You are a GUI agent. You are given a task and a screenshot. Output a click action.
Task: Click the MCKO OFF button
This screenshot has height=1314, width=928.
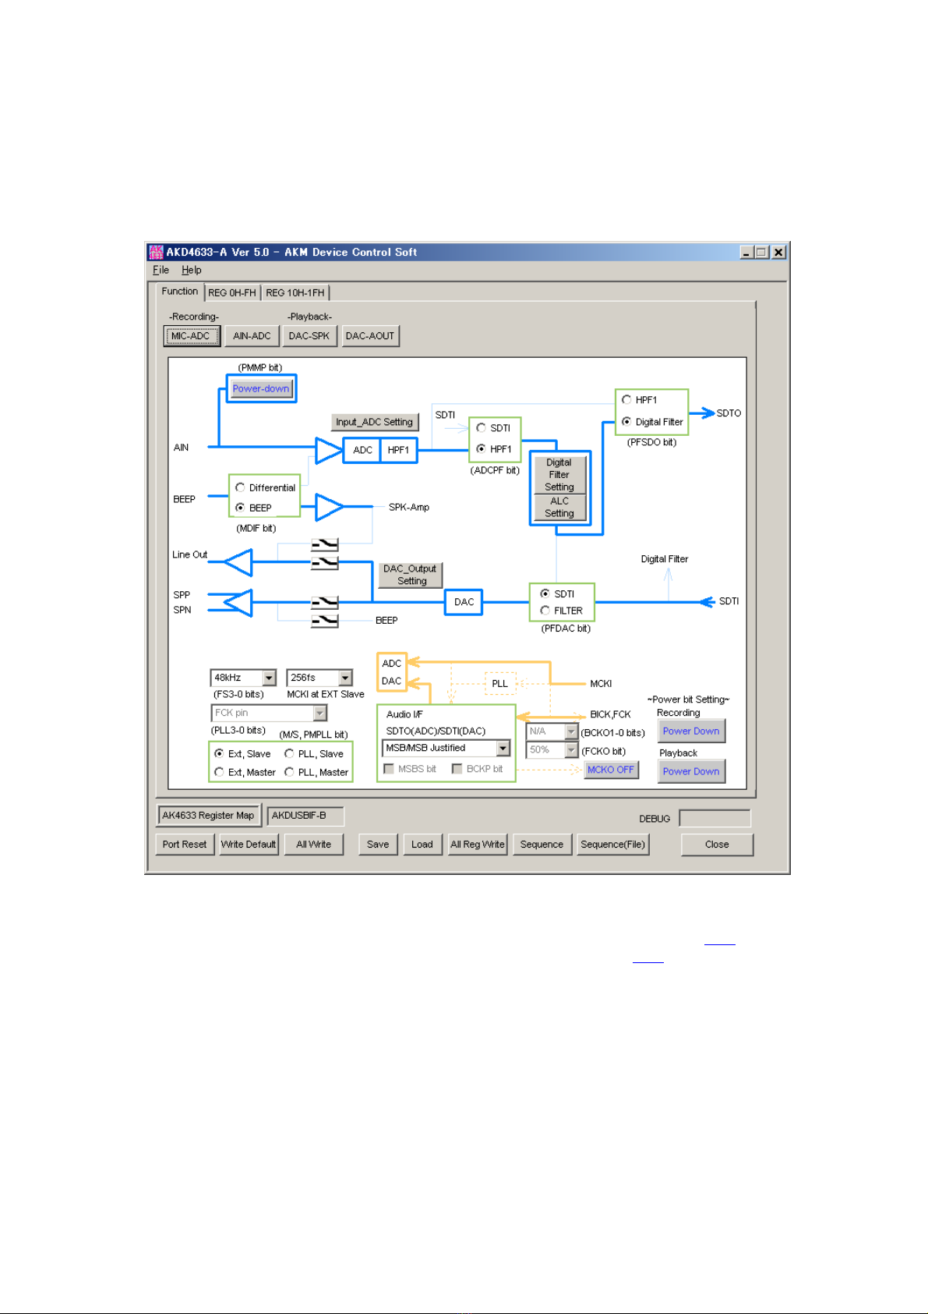pos(611,770)
